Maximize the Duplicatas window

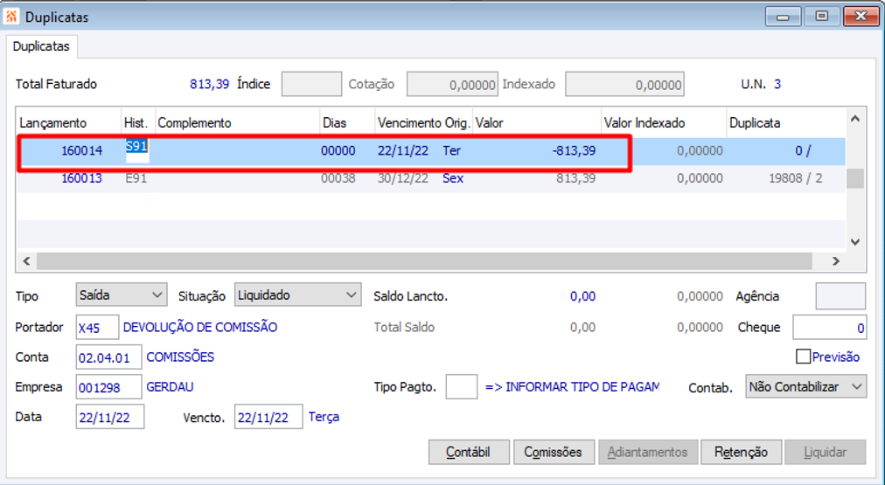point(822,17)
